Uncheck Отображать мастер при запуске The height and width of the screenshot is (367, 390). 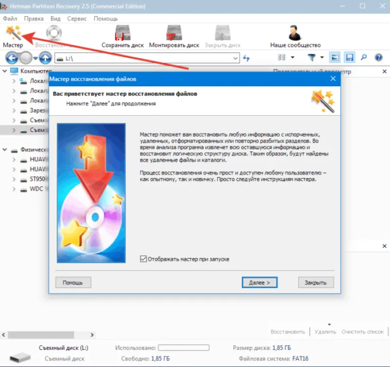point(143,259)
